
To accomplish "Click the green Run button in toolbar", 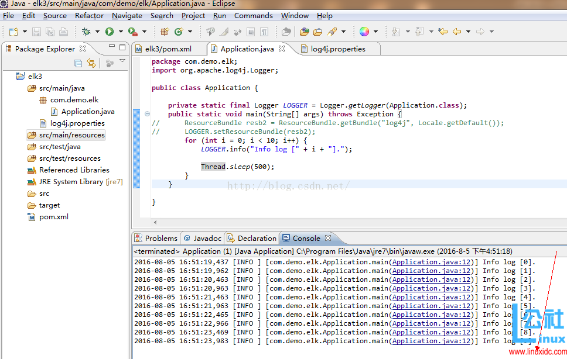I will pyautogui.click(x=109, y=32).
